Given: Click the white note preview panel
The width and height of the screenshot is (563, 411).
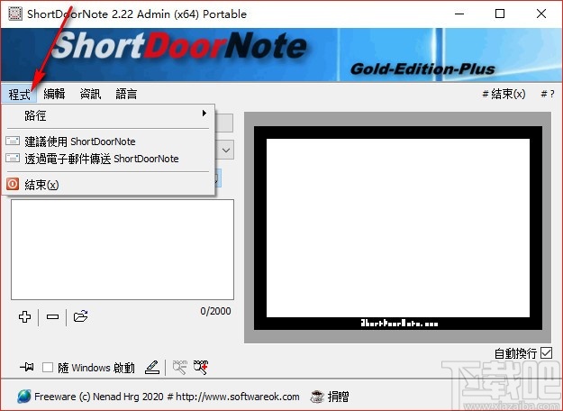Looking at the screenshot, I should point(398,228).
